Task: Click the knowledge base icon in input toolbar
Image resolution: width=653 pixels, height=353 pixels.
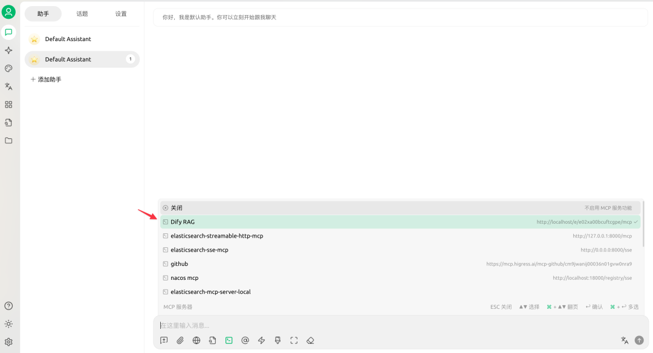Action: pos(212,340)
